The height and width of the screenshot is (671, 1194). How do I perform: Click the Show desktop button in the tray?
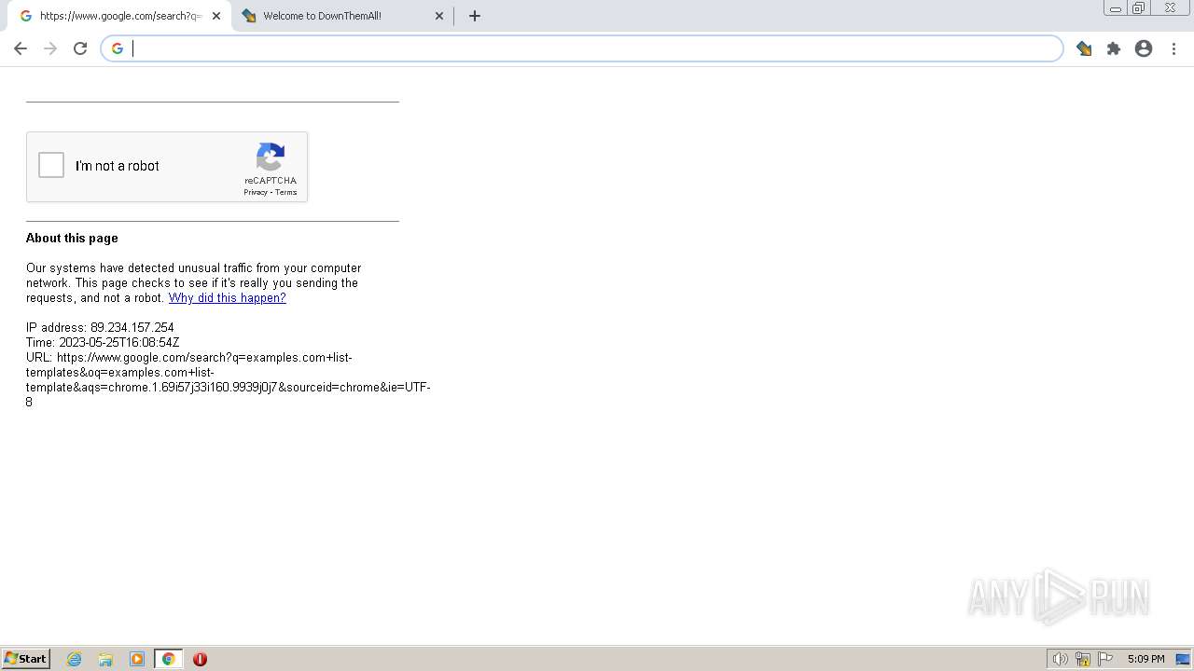1184,659
